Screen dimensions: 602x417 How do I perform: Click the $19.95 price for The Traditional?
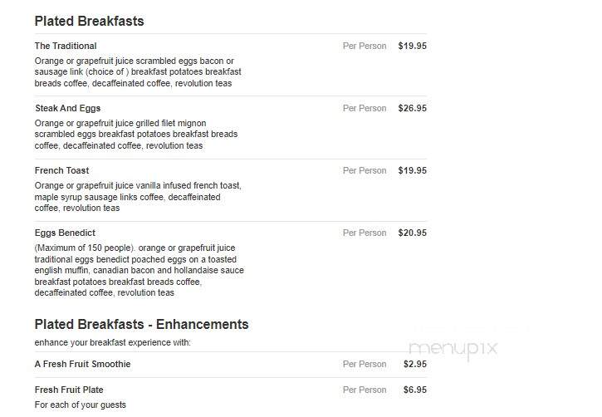click(413, 46)
